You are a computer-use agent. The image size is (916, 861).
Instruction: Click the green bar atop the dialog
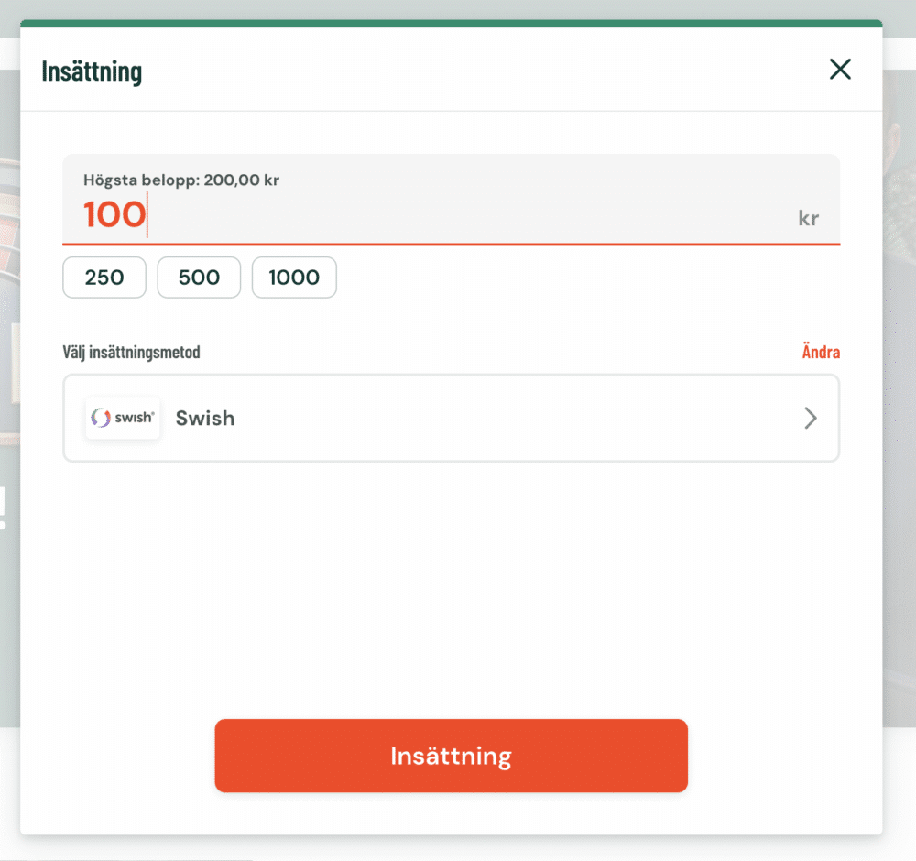(451, 24)
